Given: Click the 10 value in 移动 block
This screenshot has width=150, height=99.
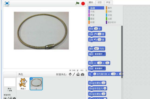Looking at the screenshot, I should (96, 29).
